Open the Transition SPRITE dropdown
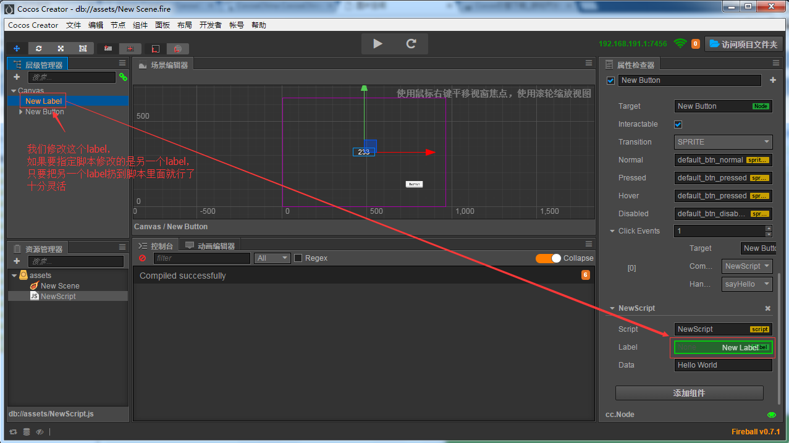 coord(724,142)
